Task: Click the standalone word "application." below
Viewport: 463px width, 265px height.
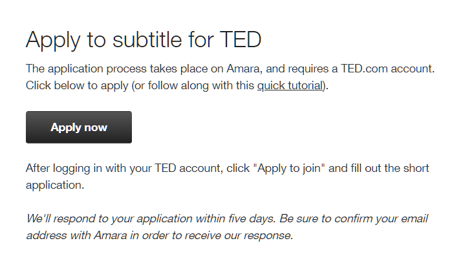Action: [55, 185]
